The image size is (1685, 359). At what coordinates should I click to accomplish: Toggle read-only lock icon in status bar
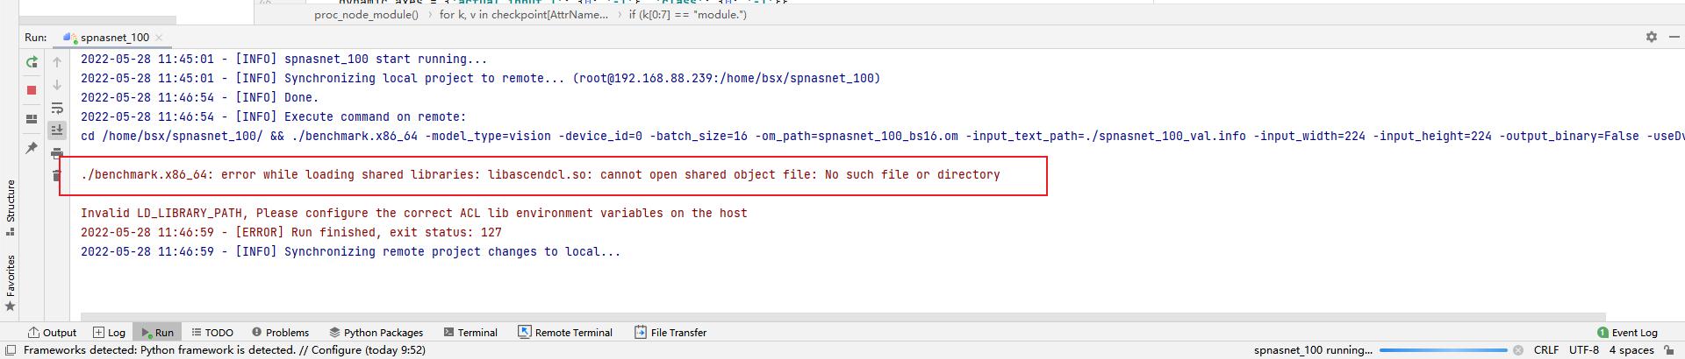pyautogui.click(x=1668, y=350)
